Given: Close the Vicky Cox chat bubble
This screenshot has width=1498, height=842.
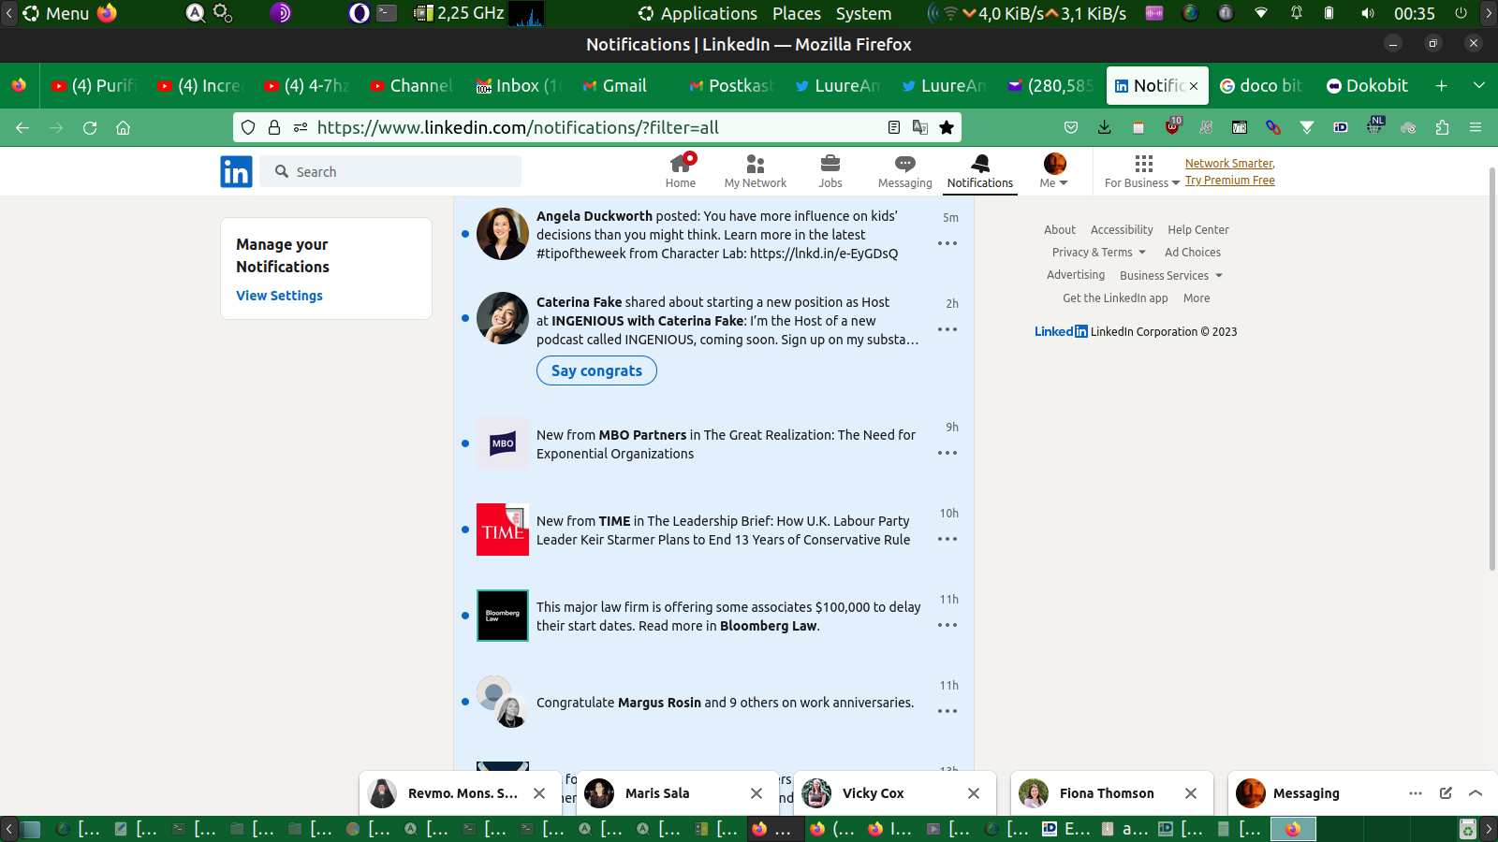Looking at the screenshot, I should click(974, 793).
